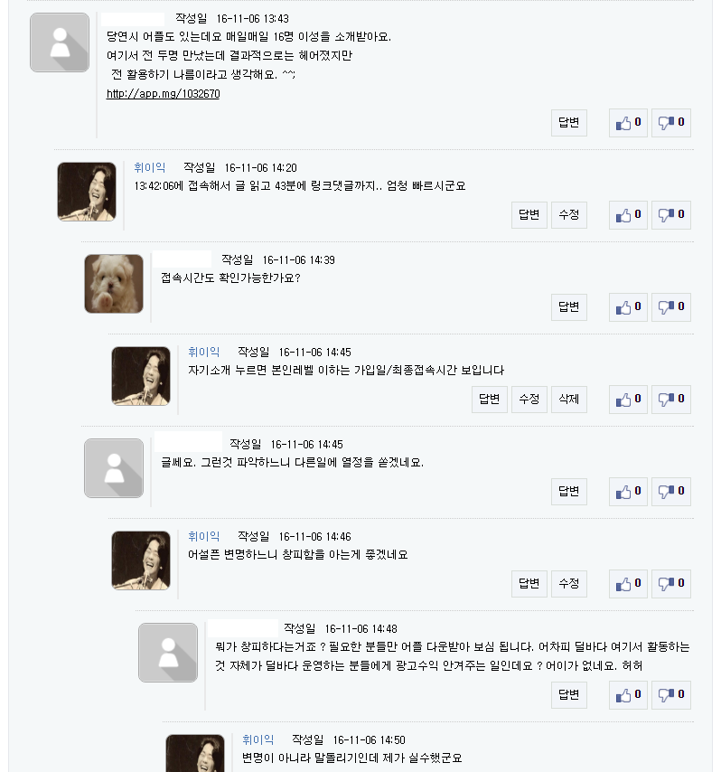Reply (답변) to the 14:48 comment
This screenshot has width=721, height=772.
coord(569,695)
